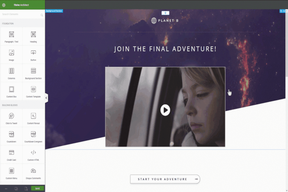Click the move handle above Planet B logo
The image size is (288, 192).
pyautogui.click(x=165, y=13)
